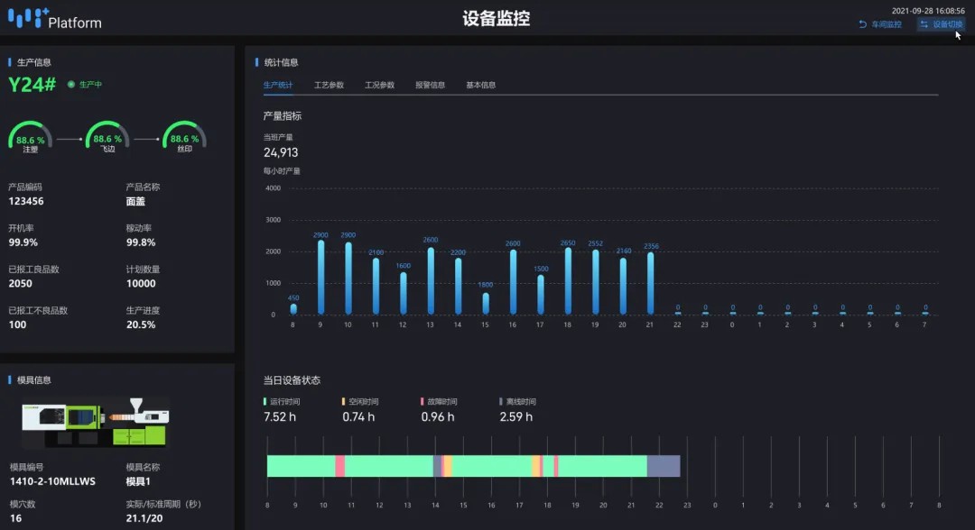Click the pink 故障时间 legend swatch
This screenshot has width=975, height=530.
tap(422, 401)
